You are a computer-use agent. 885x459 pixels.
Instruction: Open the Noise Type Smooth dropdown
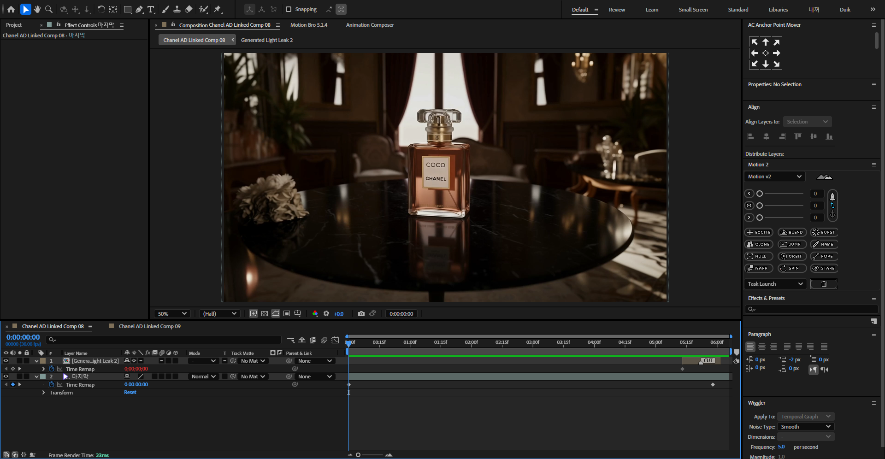pos(806,427)
